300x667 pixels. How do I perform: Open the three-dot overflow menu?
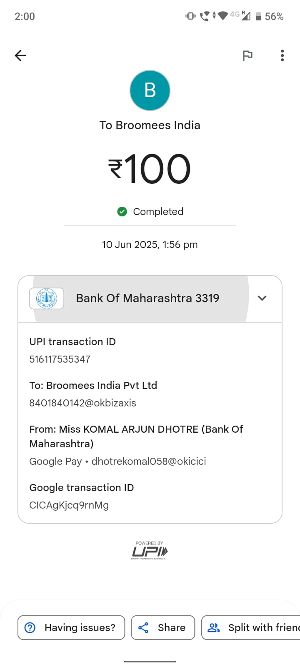point(282,55)
